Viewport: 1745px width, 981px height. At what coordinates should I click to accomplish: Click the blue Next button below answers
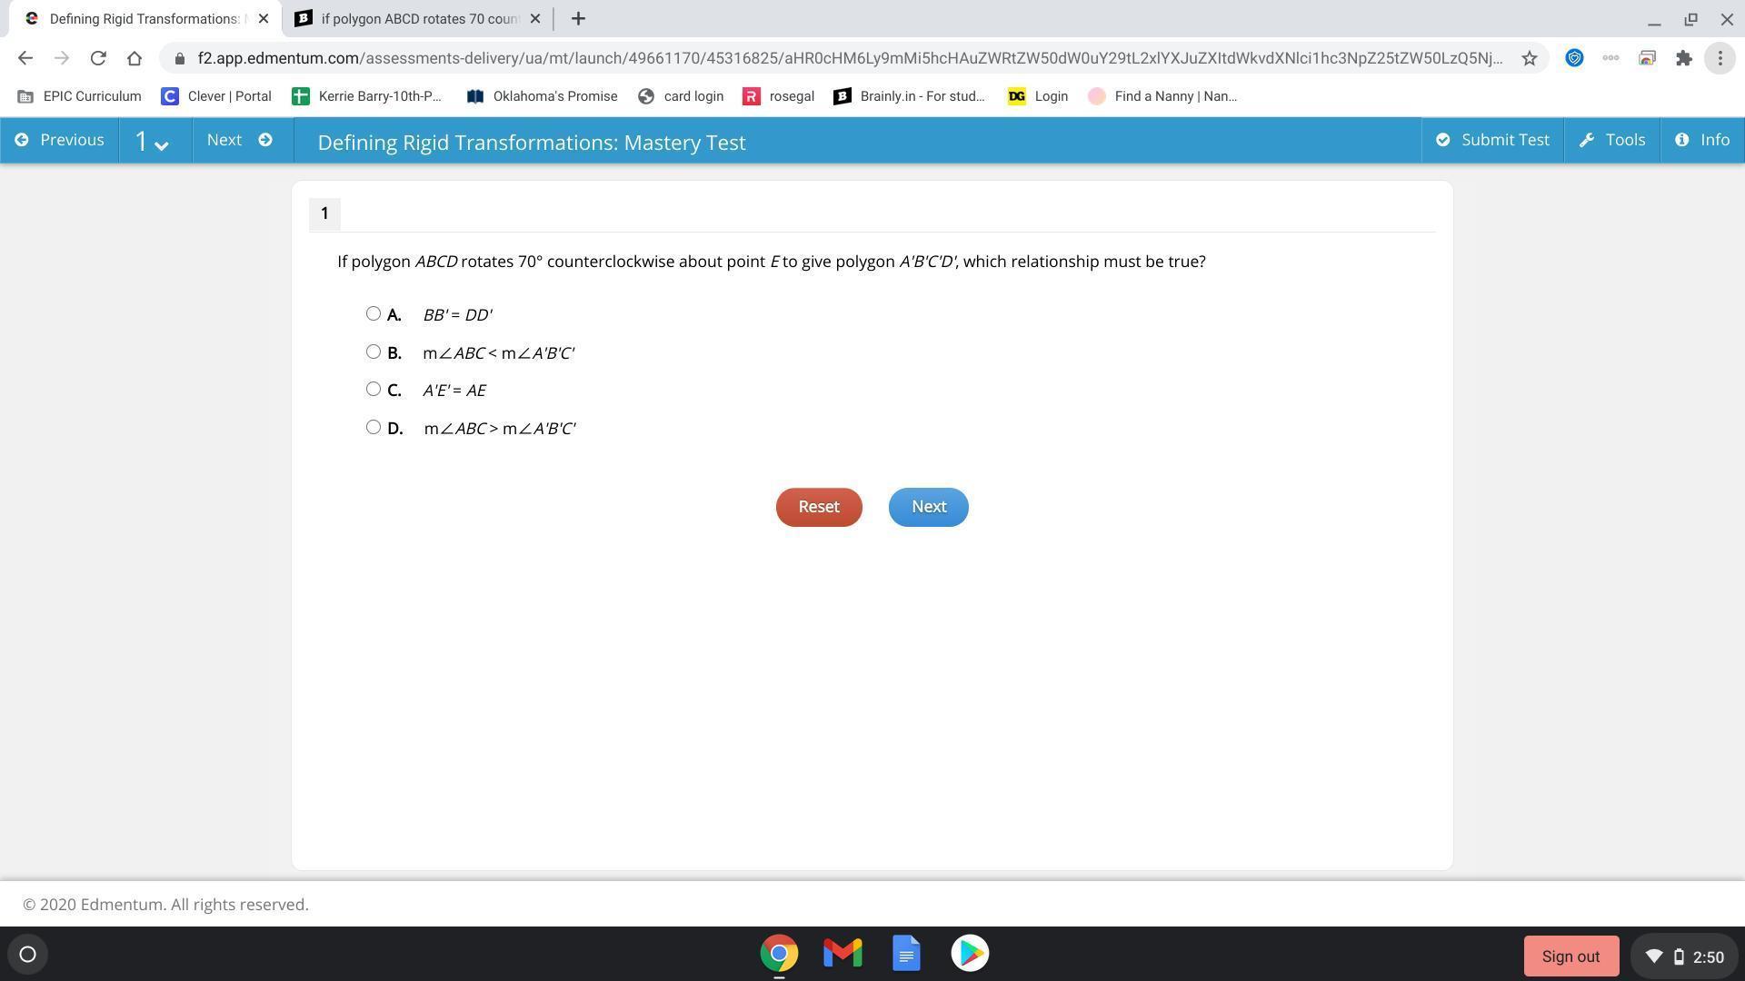(x=928, y=507)
